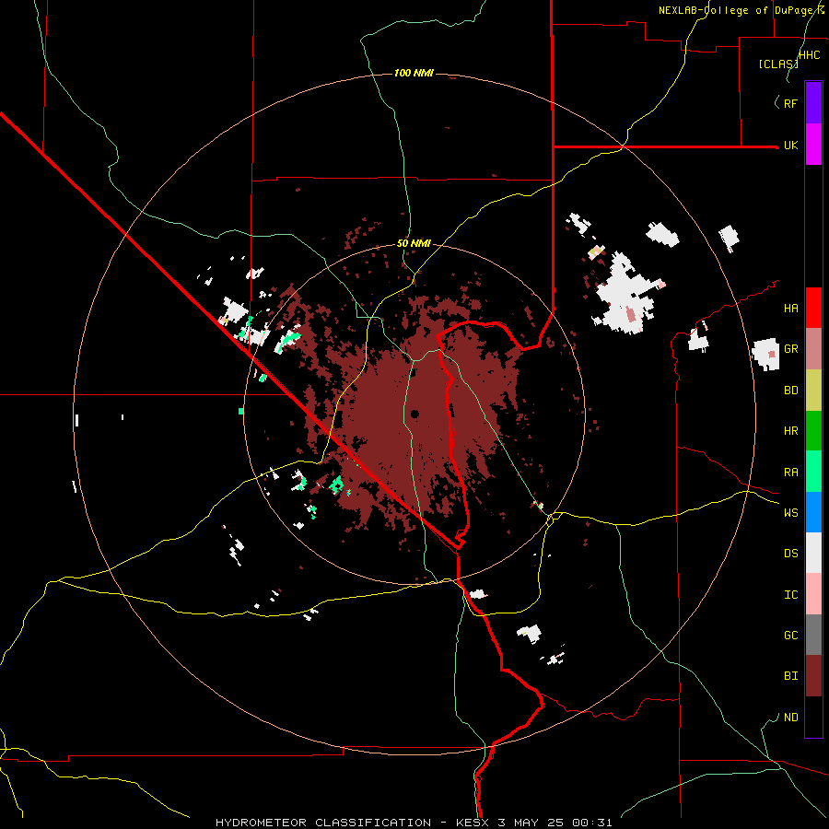Click the HYDROMETEOR CLASSIFICATION title text
Image resolution: width=829 pixels, height=829 pixels.
[x=323, y=823]
